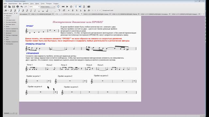The height and width of the screenshot is (117, 209).
Task: Create a new score with the toolbar icon
Action: pos(5,6)
